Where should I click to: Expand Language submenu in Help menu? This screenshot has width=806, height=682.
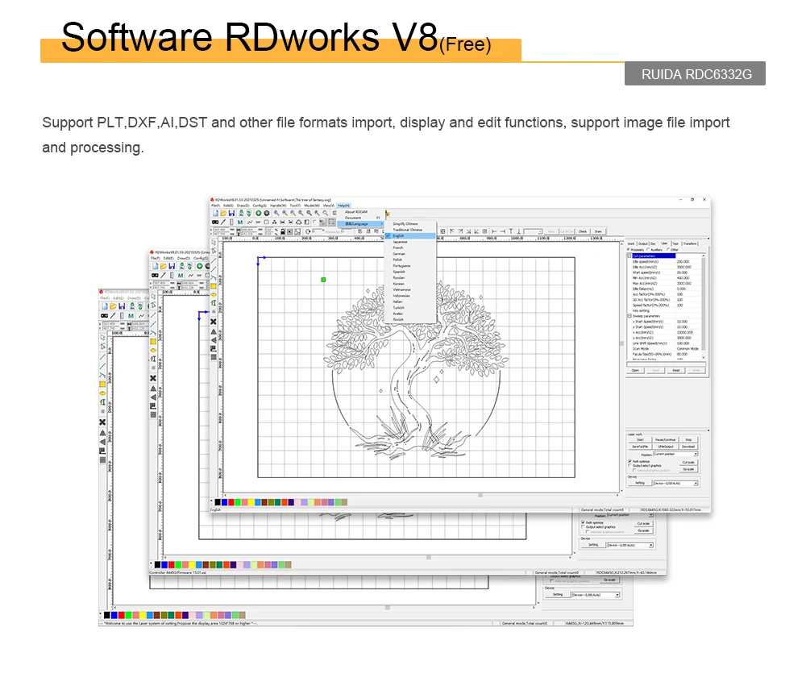[360, 224]
